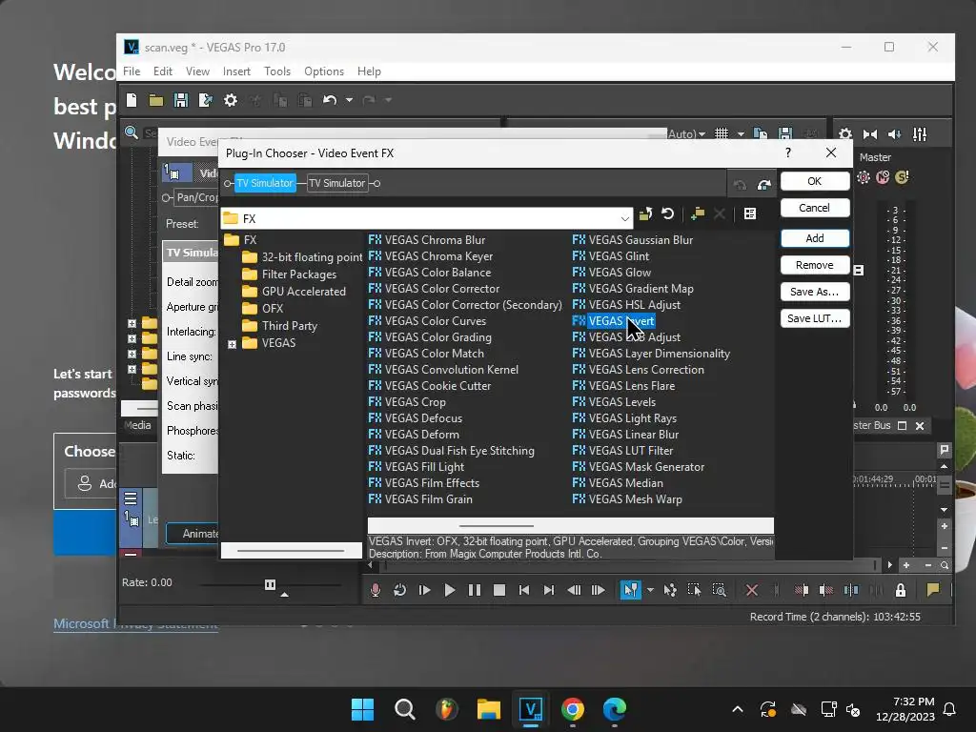The height and width of the screenshot is (732, 976).
Task: Click the Play button in transport
Action: 450,590
